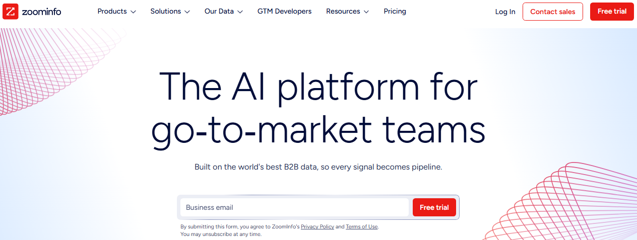The height and width of the screenshot is (240, 637).
Task: Click the 'zoominfo' wordmark text
Action: pos(41,11)
